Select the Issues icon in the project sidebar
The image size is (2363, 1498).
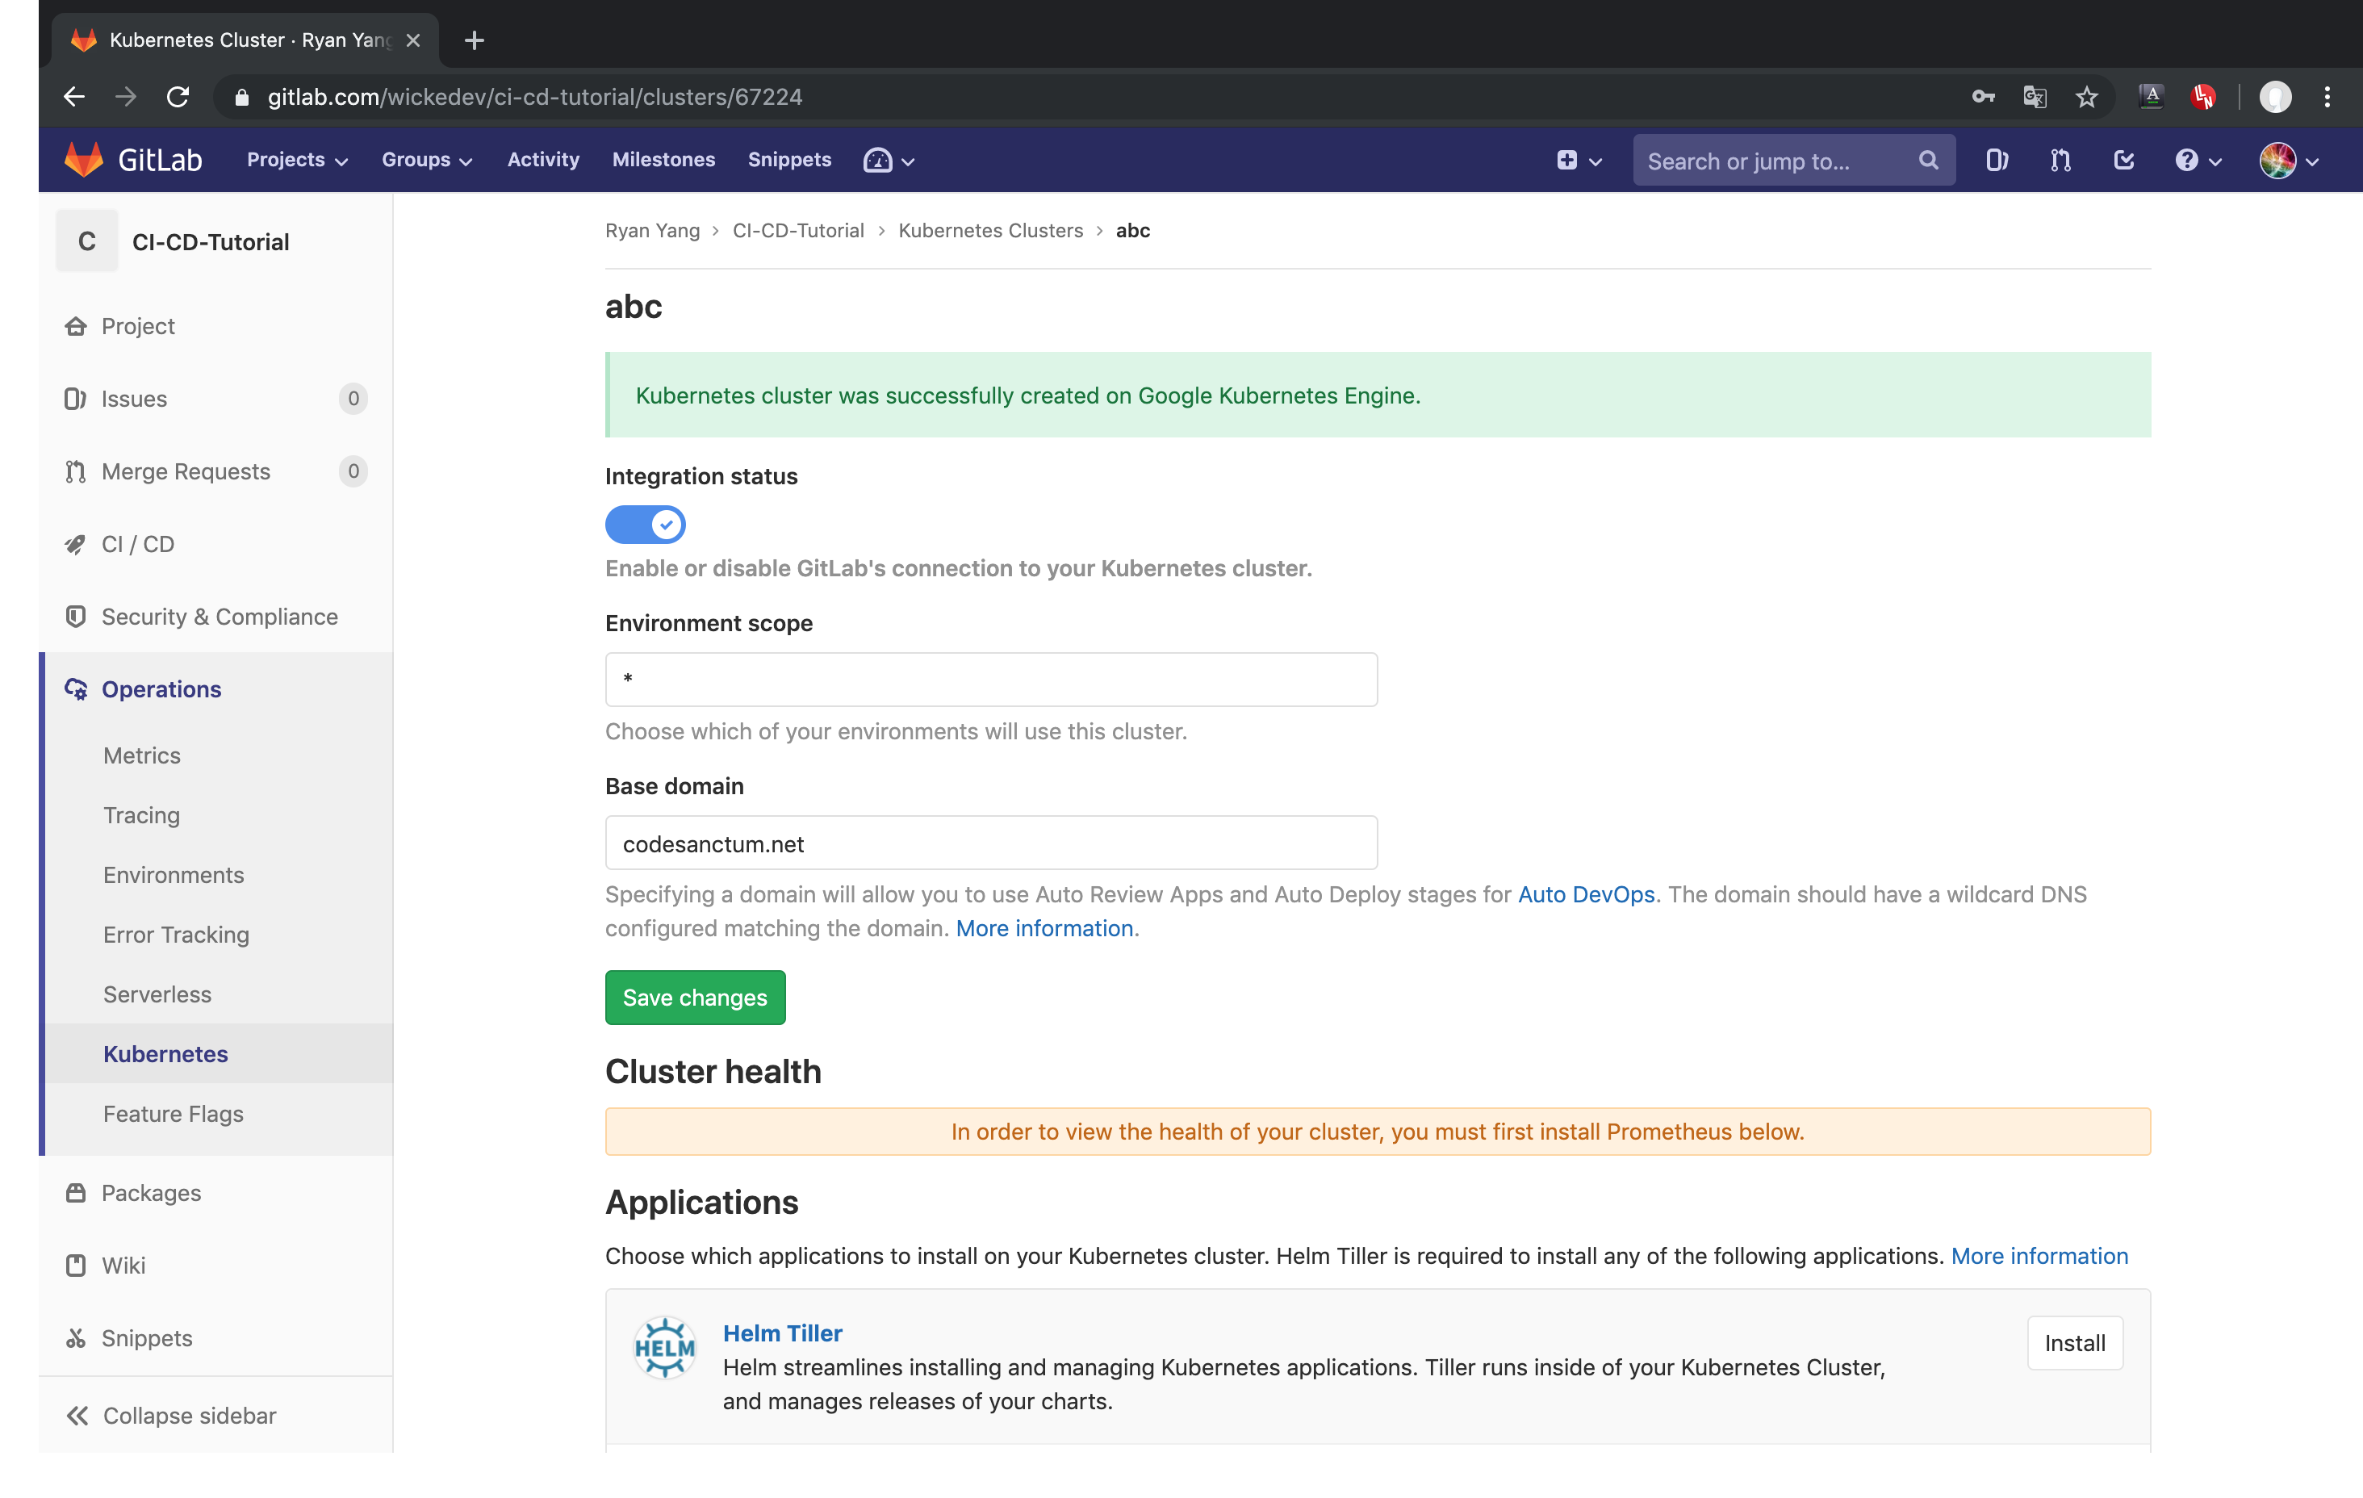76,399
